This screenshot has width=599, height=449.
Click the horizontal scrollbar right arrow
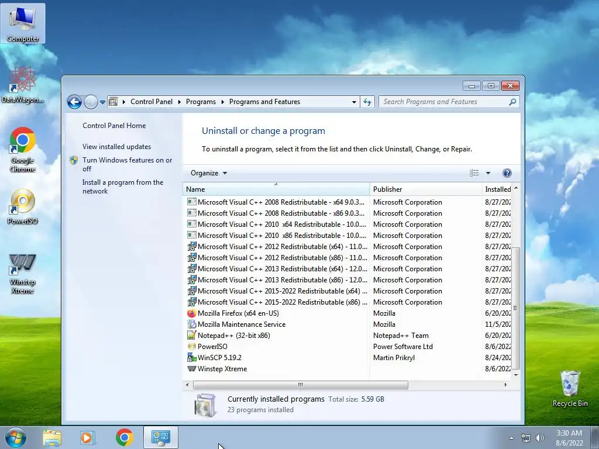point(505,385)
